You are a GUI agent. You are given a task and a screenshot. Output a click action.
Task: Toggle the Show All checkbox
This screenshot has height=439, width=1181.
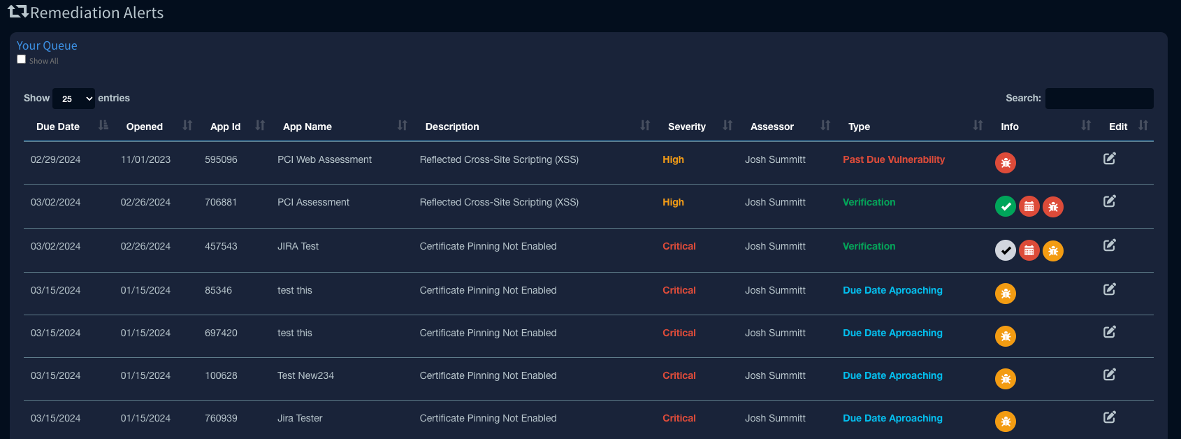22,59
